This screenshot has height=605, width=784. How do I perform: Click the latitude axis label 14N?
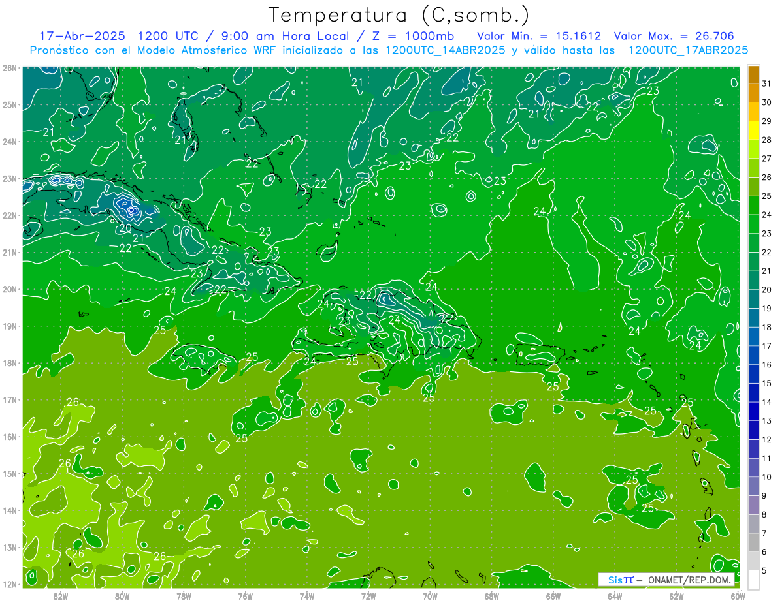pyautogui.click(x=9, y=510)
